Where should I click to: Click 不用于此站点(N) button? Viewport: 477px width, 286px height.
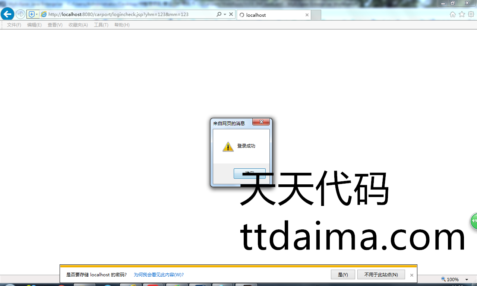[381, 275]
